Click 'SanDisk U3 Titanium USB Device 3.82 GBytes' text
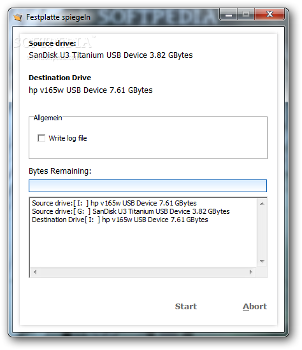 [x=111, y=55]
